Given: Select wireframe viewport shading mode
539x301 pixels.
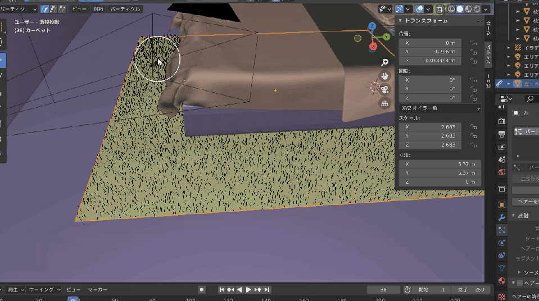Looking at the screenshot, I should click(x=451, y=9).
